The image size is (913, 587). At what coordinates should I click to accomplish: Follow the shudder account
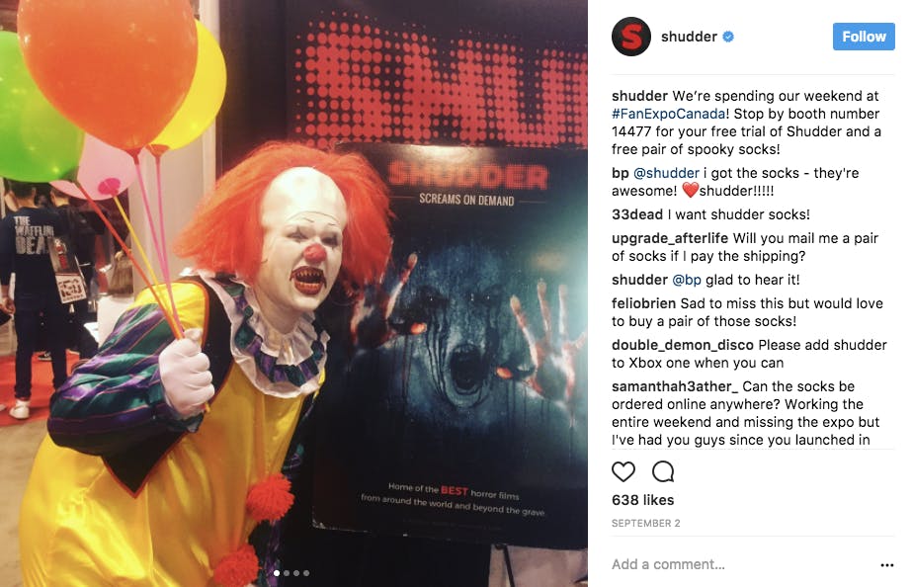point(864,37)
